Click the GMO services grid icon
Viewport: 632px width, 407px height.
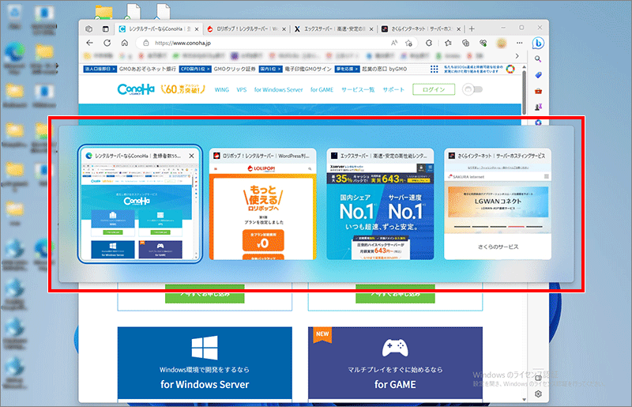coord(434,70)
